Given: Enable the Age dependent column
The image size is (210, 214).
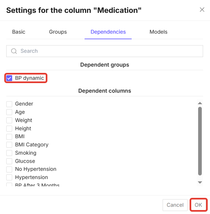Looking at the screenshot, I should pyautogui.click(x=9, y=112).
